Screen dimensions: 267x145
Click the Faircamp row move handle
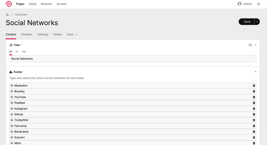(12, 126)
